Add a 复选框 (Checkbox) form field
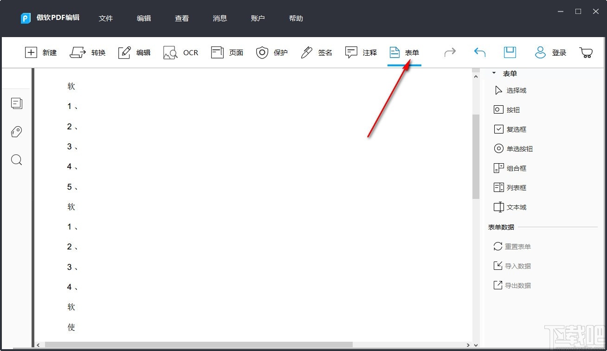The image size is (607, 351). (x=510, y=129)
